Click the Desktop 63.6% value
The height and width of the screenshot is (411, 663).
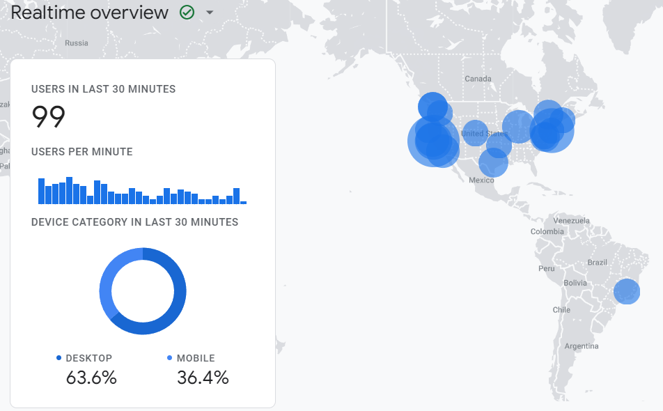91,378
